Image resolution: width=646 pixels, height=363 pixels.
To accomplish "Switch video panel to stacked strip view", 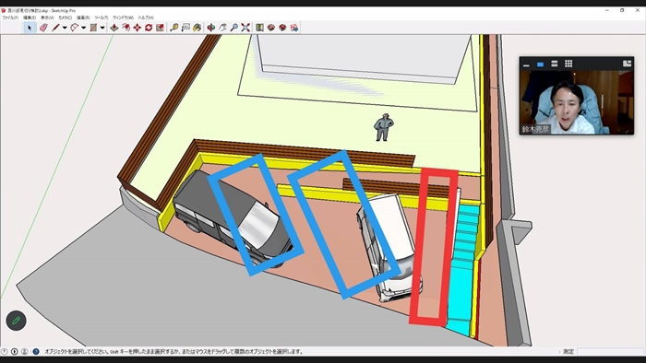I will click(x=554, y=64).
